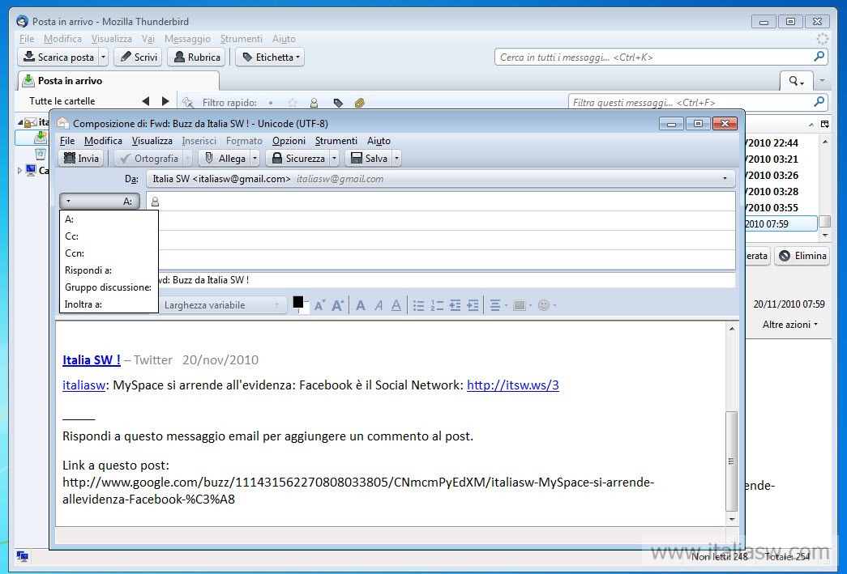The width and height of the screenshot is (847, 574).
Task: Click Scarica posta in main toolbar
Action: (59, 57)
